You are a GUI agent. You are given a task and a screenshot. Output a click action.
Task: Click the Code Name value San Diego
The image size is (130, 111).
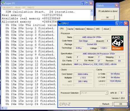point(83,41)
